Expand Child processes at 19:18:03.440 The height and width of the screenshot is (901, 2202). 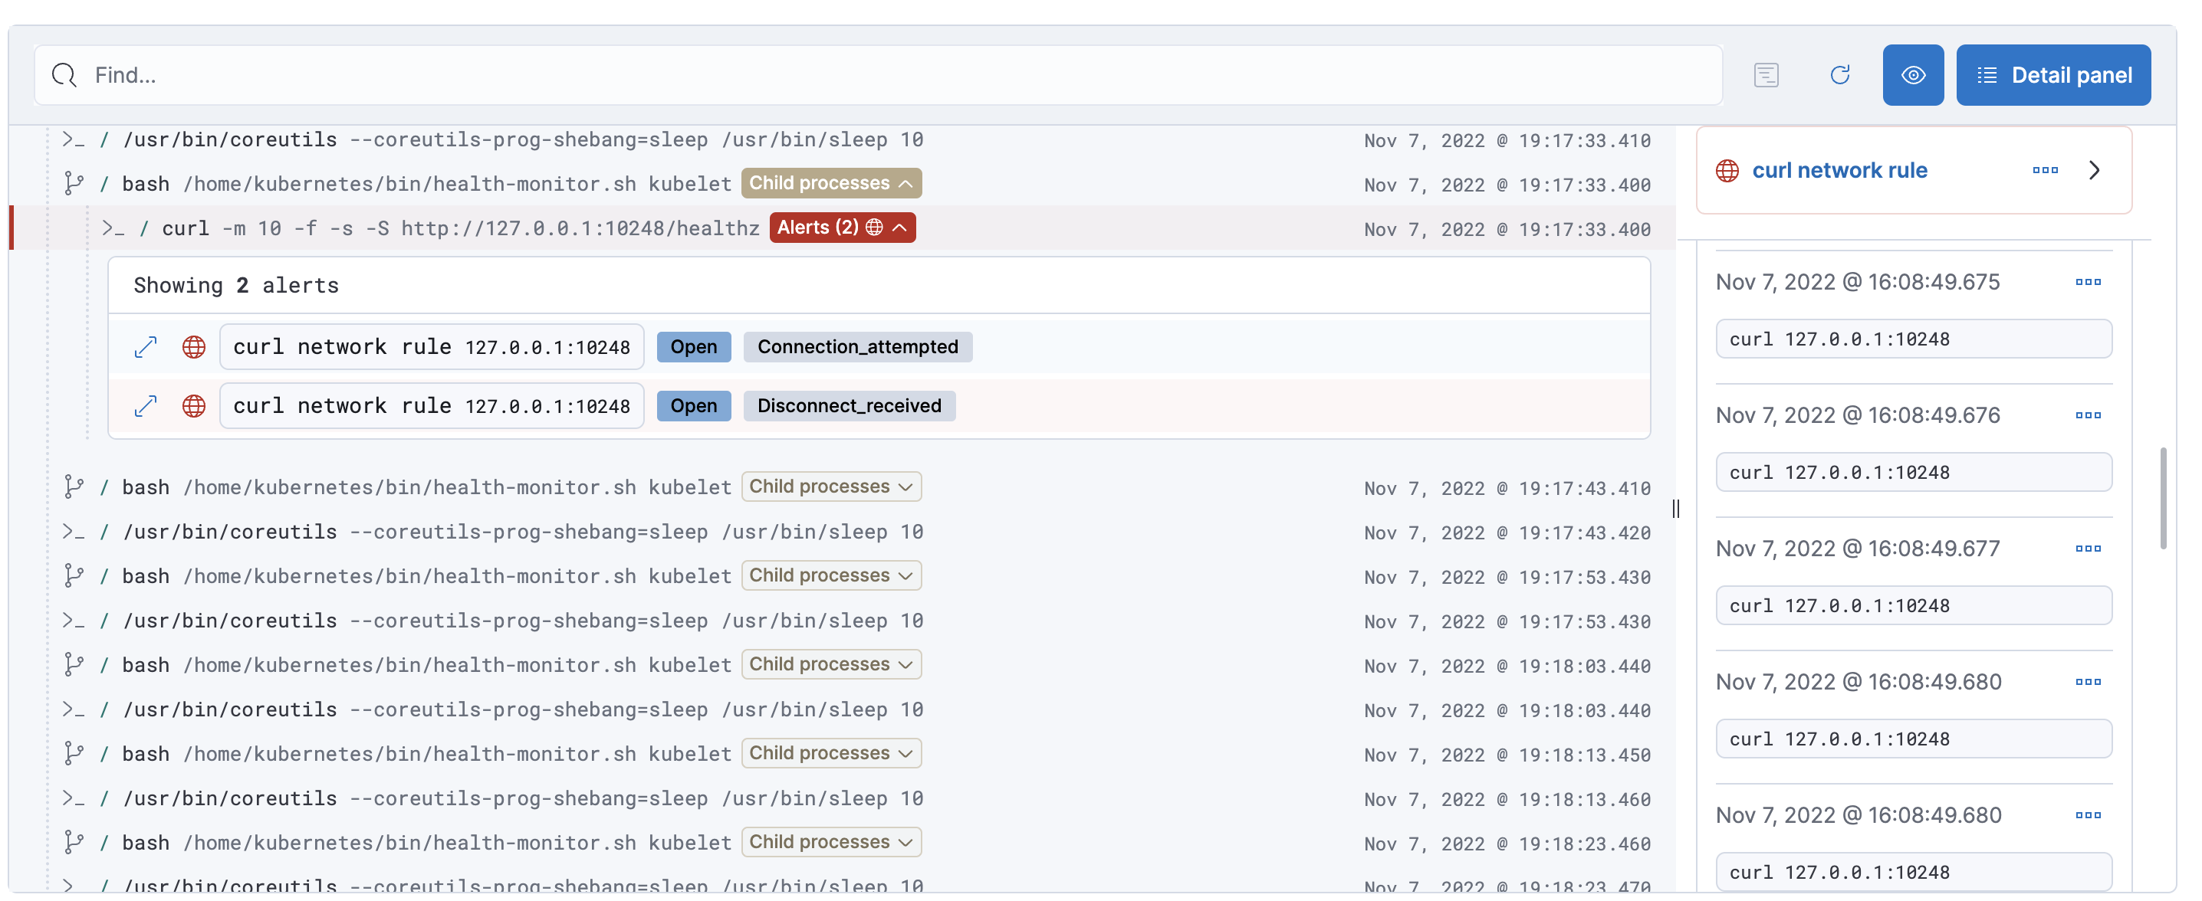(x=831, y=664)
